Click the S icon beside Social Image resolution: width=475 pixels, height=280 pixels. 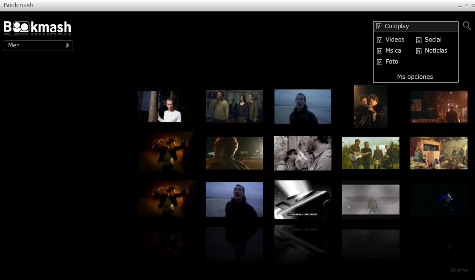419,40
